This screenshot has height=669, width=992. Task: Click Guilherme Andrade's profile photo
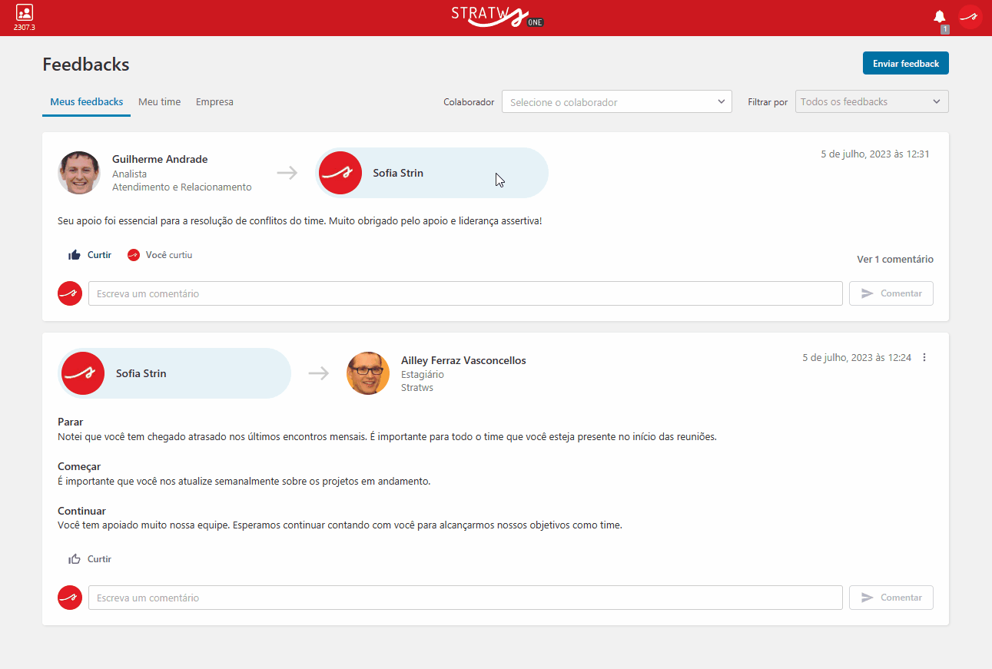coord(79,173)
